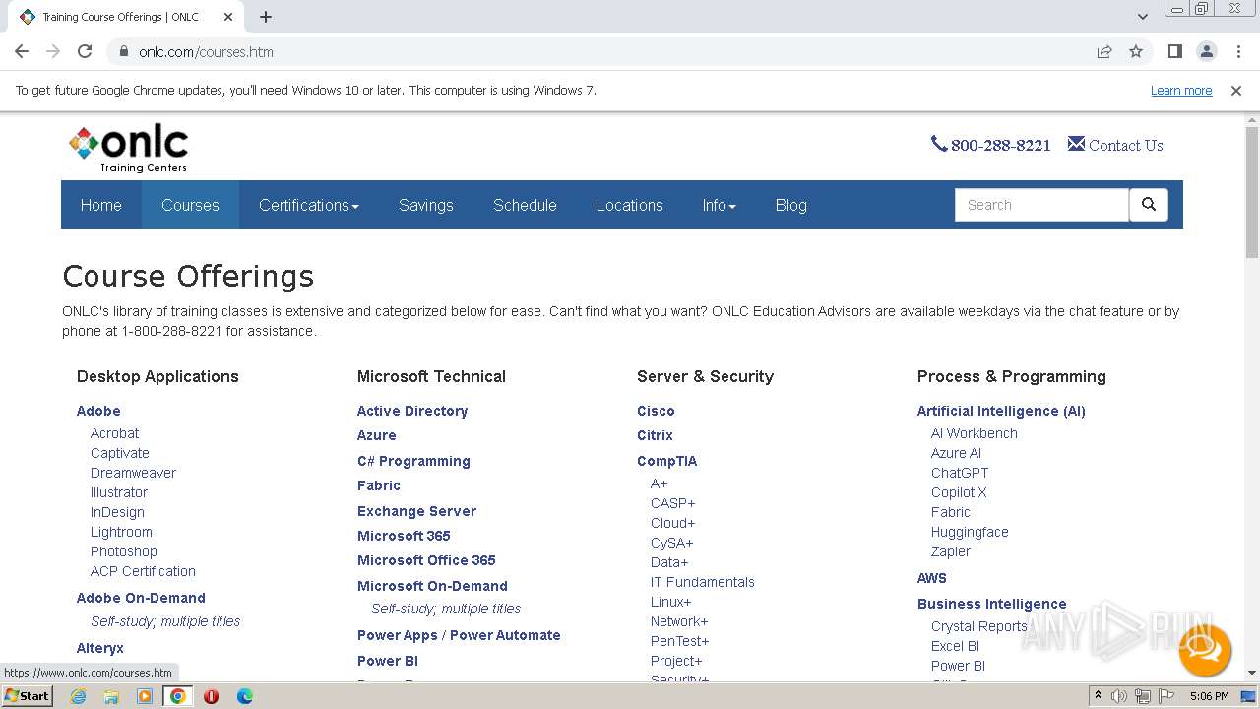
Task: Open the tab search dropdown chevron
Action: click(1142, 17)
